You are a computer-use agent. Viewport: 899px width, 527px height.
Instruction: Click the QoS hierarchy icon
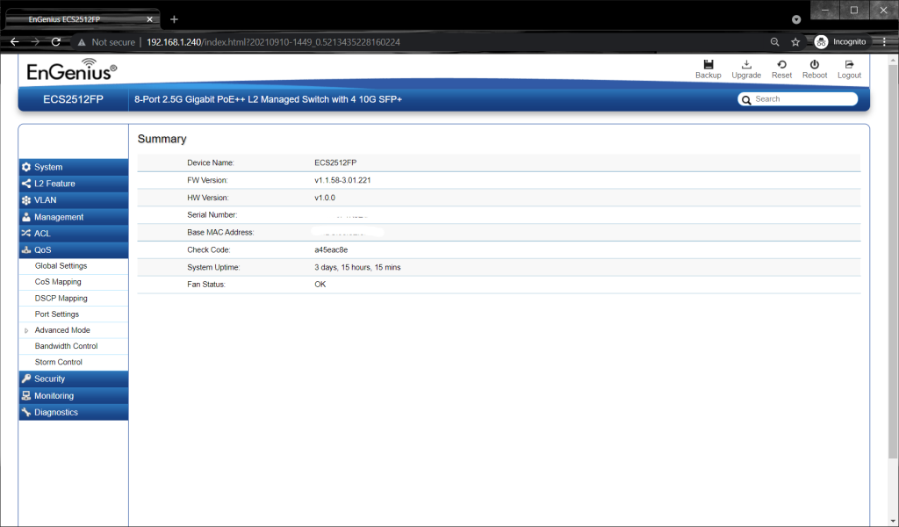26,250
